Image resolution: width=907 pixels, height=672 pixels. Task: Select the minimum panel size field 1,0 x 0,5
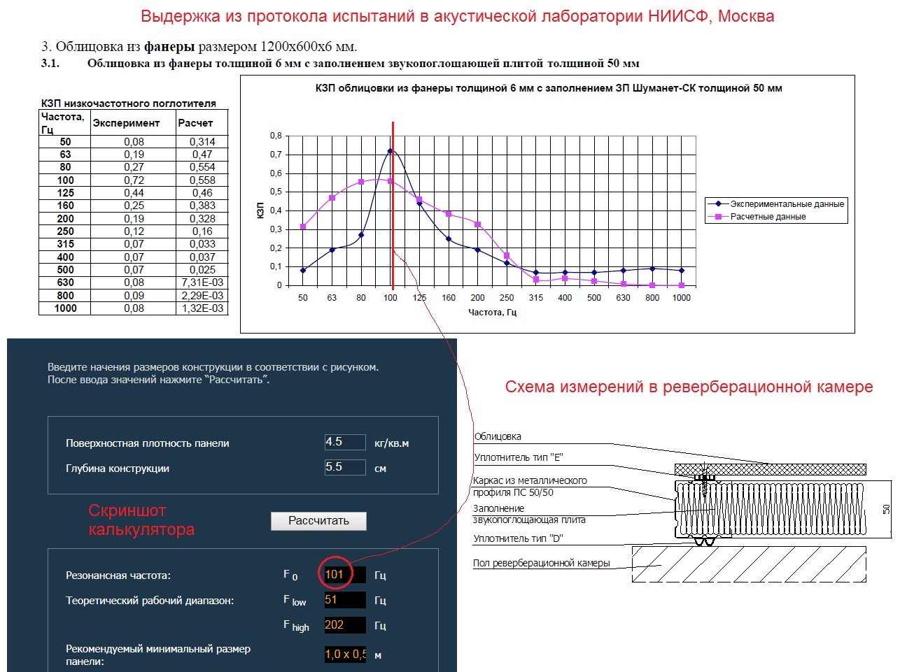(x=345, y=655)
